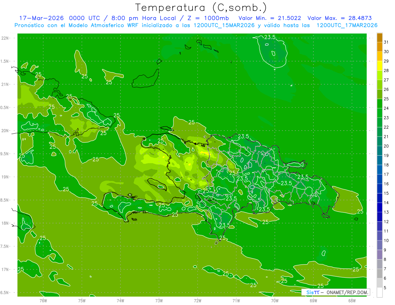Click the ONAMET/REP.DOM. credit label
The height and width of the screenshot is (305, 395).
[x=347, y=292]
